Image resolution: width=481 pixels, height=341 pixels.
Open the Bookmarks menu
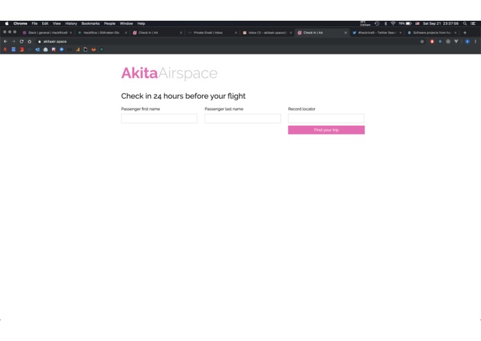(x=91, y=23)
